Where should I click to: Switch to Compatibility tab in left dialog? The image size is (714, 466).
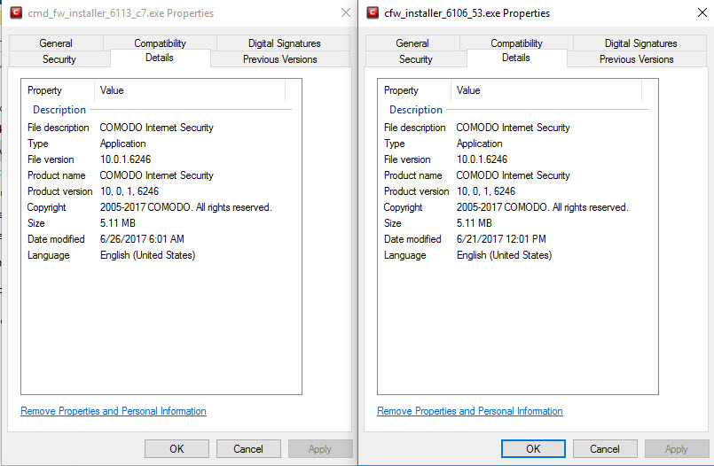[x=160, y=43]
